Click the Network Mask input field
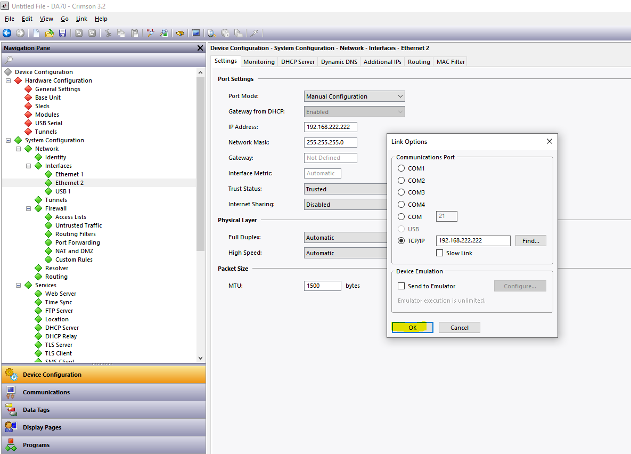 click(330, 142)
